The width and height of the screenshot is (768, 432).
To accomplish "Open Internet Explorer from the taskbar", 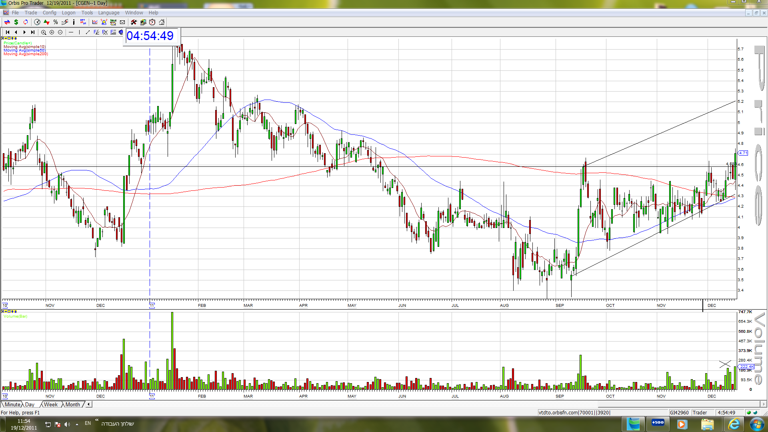I will coord(734,424).
